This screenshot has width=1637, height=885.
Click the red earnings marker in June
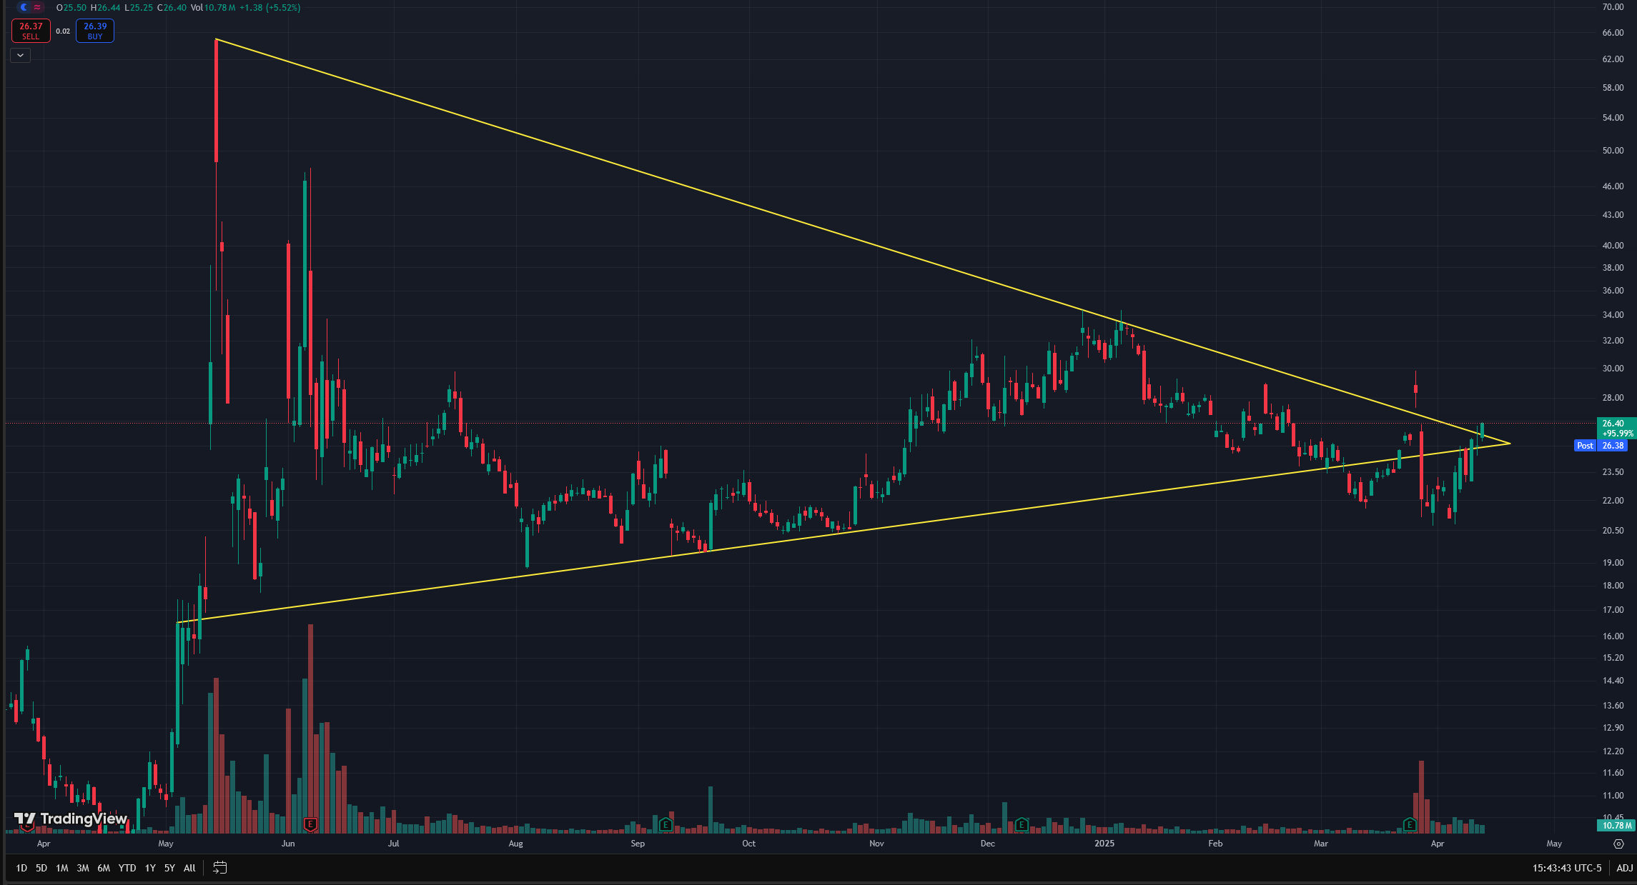(x=310, y=824)
